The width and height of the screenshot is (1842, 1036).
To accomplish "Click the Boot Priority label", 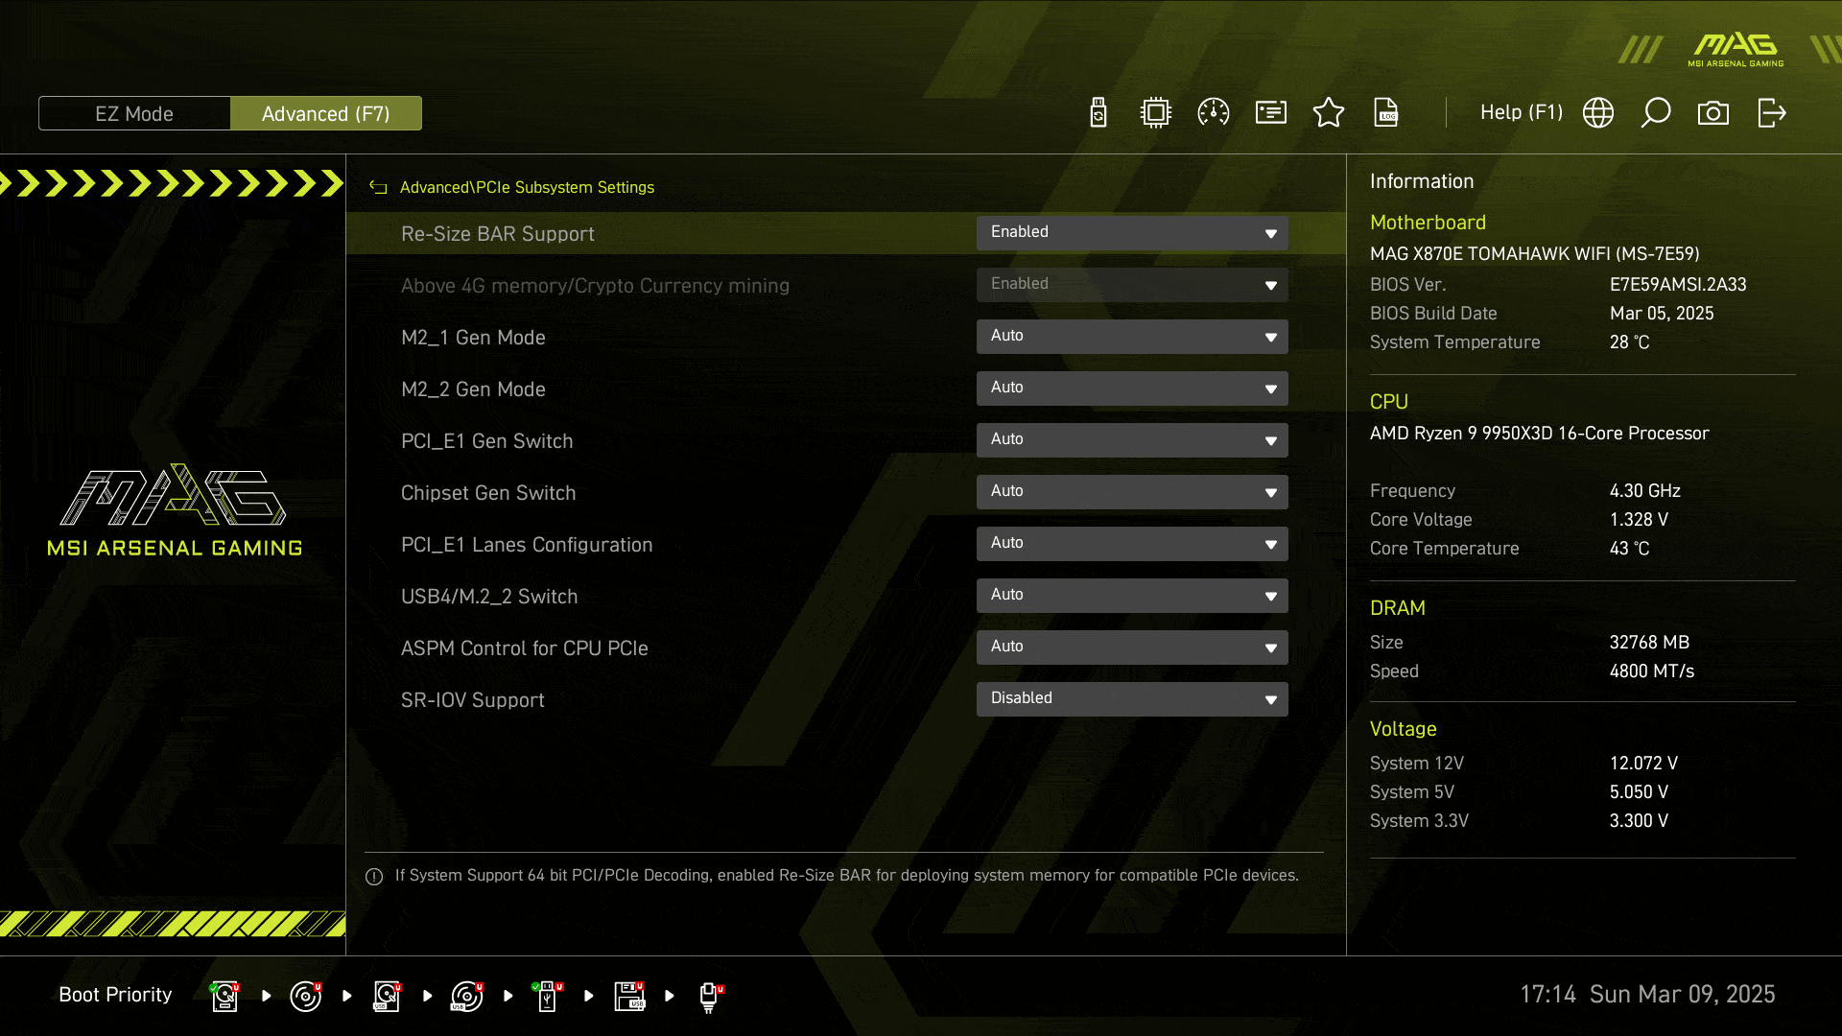I will click(115, 995).
